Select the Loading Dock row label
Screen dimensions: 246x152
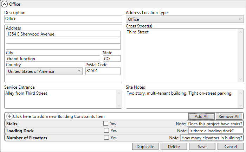(20, 131)
